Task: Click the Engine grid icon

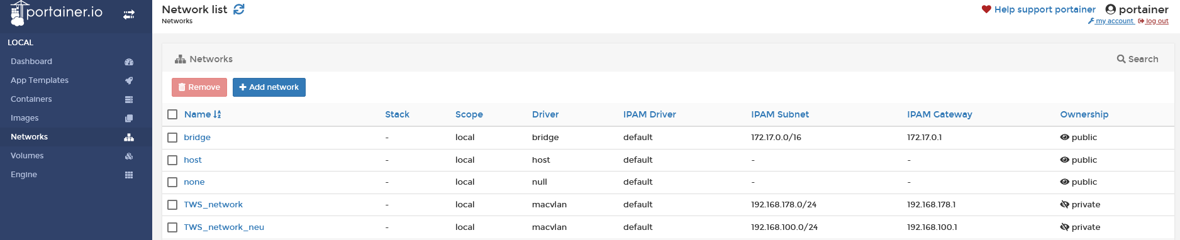Action: (x=129, y=175)
